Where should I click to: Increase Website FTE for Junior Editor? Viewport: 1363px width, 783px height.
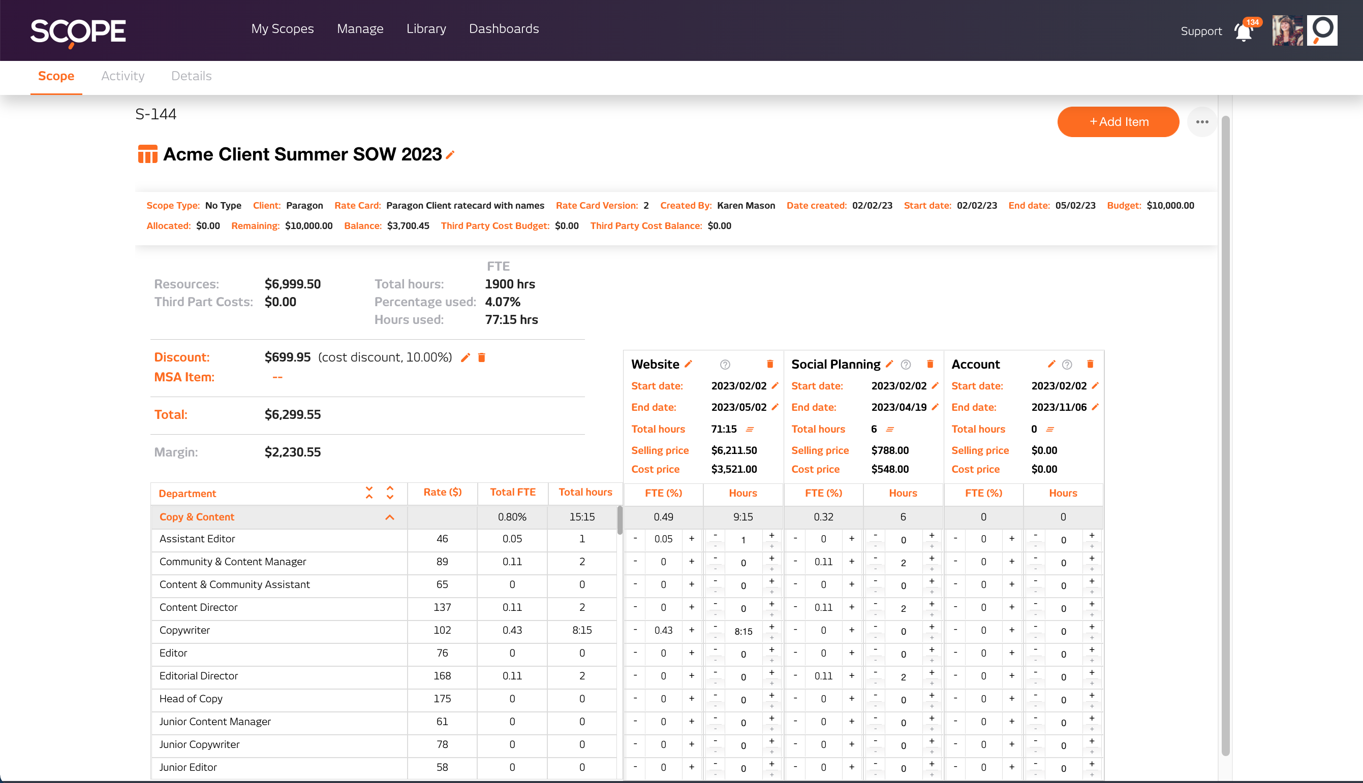click(692, 767)
